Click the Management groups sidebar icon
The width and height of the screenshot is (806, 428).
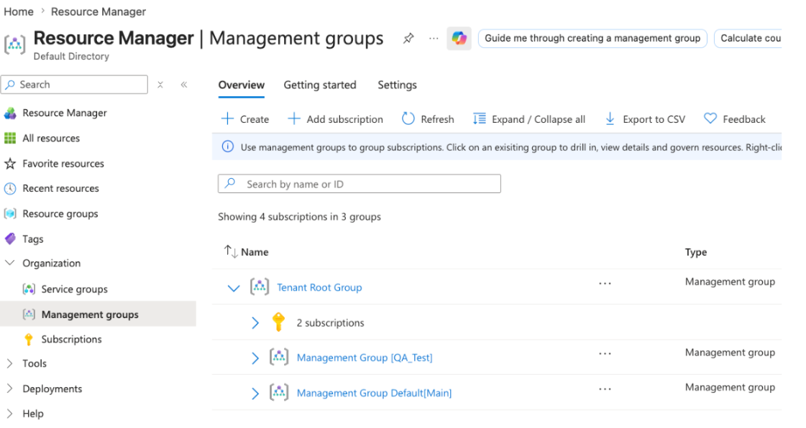[x=29, y=314]
